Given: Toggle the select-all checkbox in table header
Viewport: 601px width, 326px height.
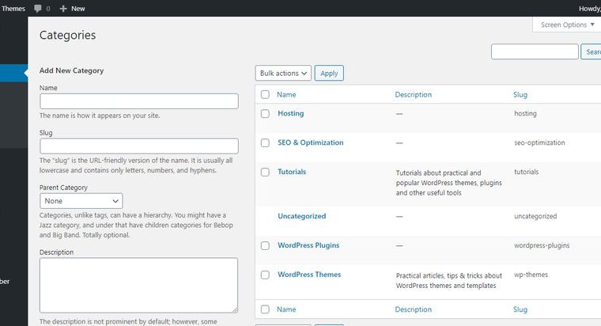Looking at the screenshot, I should (265, 94).
